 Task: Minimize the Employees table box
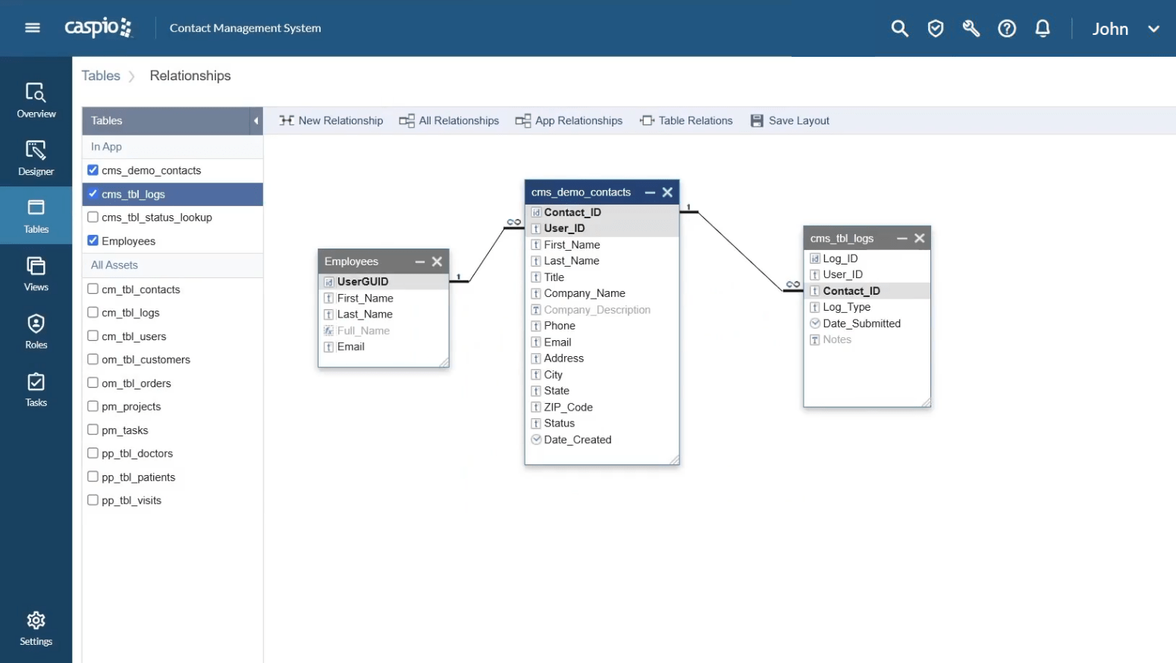pyautogui.click(x=419, y=261)
